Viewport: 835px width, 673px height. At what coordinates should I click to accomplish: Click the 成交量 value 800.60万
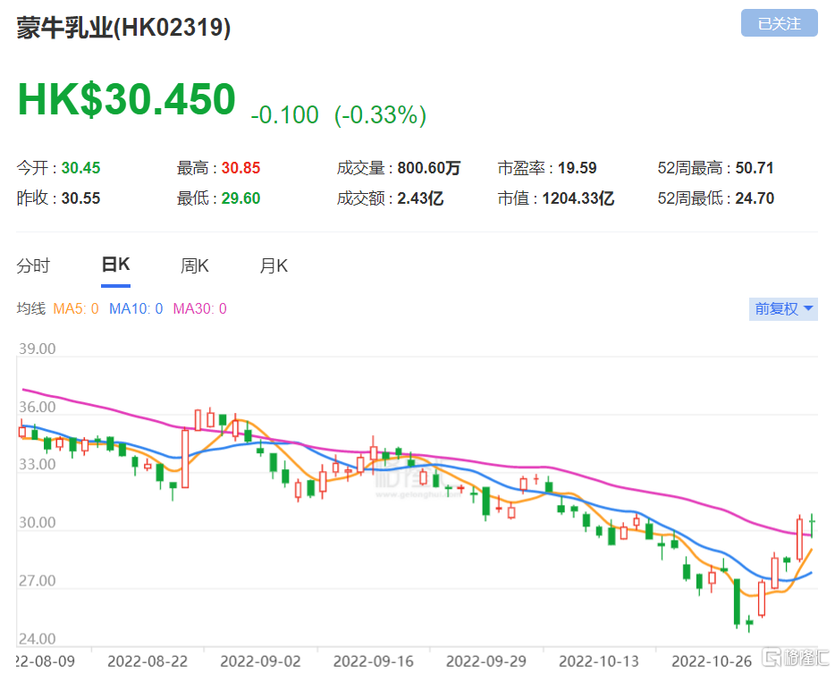(429, 168)
